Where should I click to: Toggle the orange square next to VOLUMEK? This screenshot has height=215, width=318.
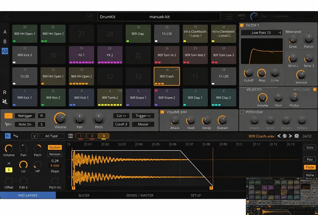[x=315, y=90]
